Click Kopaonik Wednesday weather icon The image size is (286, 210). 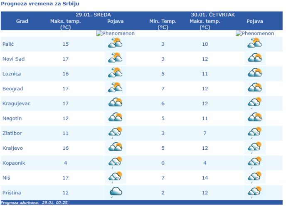(x=115, y=162)
